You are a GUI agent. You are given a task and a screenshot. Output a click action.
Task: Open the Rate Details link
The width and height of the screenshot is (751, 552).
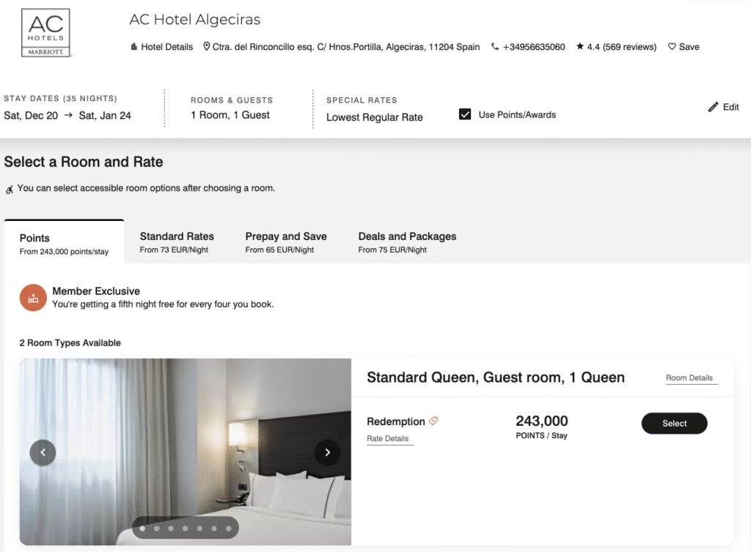[x=389, y=437]
